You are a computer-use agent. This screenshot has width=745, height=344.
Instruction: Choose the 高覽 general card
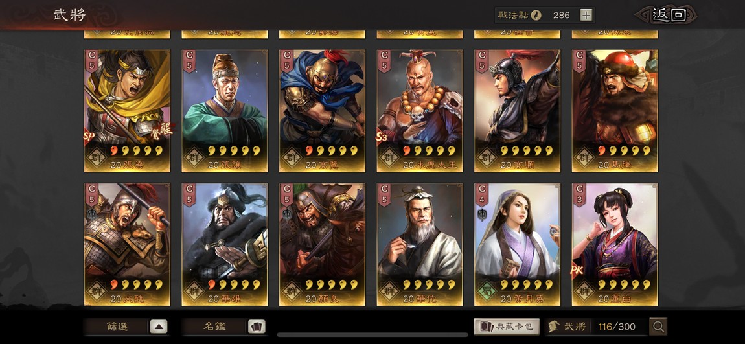pos(322,111)
